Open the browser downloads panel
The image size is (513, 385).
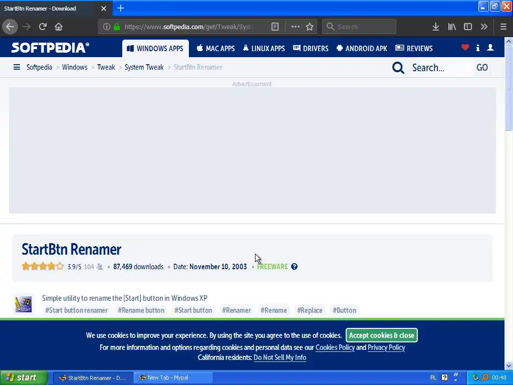[x=435, y=27]
